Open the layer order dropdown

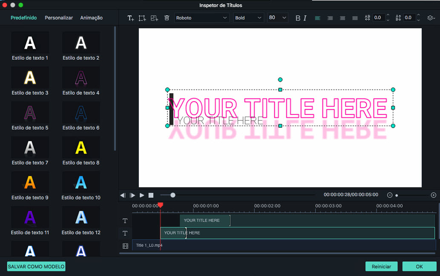coord(431,18)
